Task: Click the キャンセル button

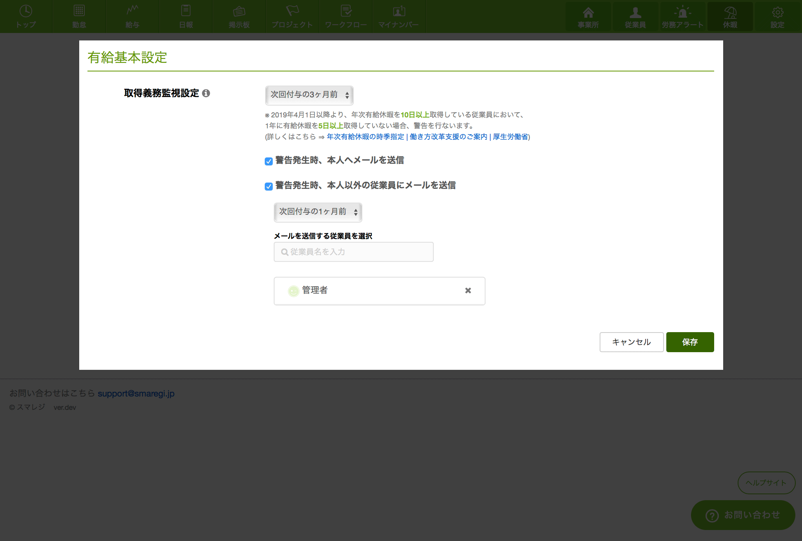Action: pyautogui.click(x=631, y=342)
